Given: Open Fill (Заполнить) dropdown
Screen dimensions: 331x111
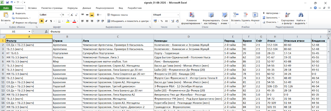Looking at the screenshot, I should click(271, 18).
